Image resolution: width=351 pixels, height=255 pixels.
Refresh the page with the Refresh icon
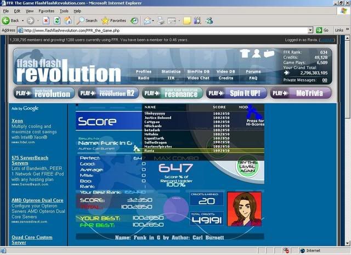[x=56, y=20]
